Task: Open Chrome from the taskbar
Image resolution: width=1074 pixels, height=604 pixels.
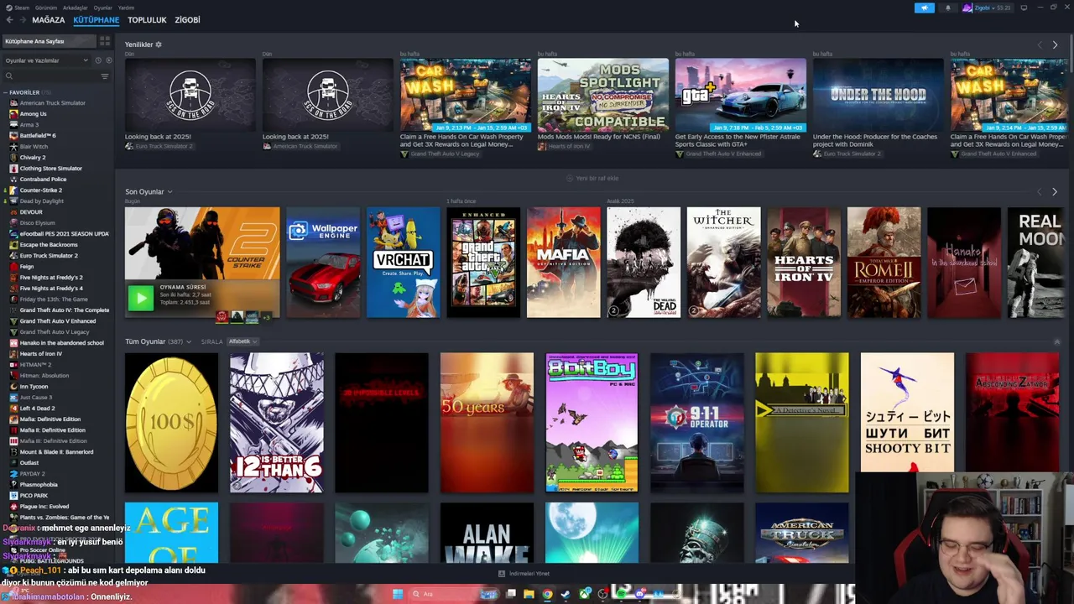Action: (547, 594)
